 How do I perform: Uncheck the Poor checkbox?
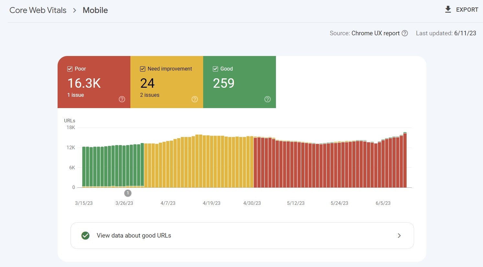(x=70, y=69)
